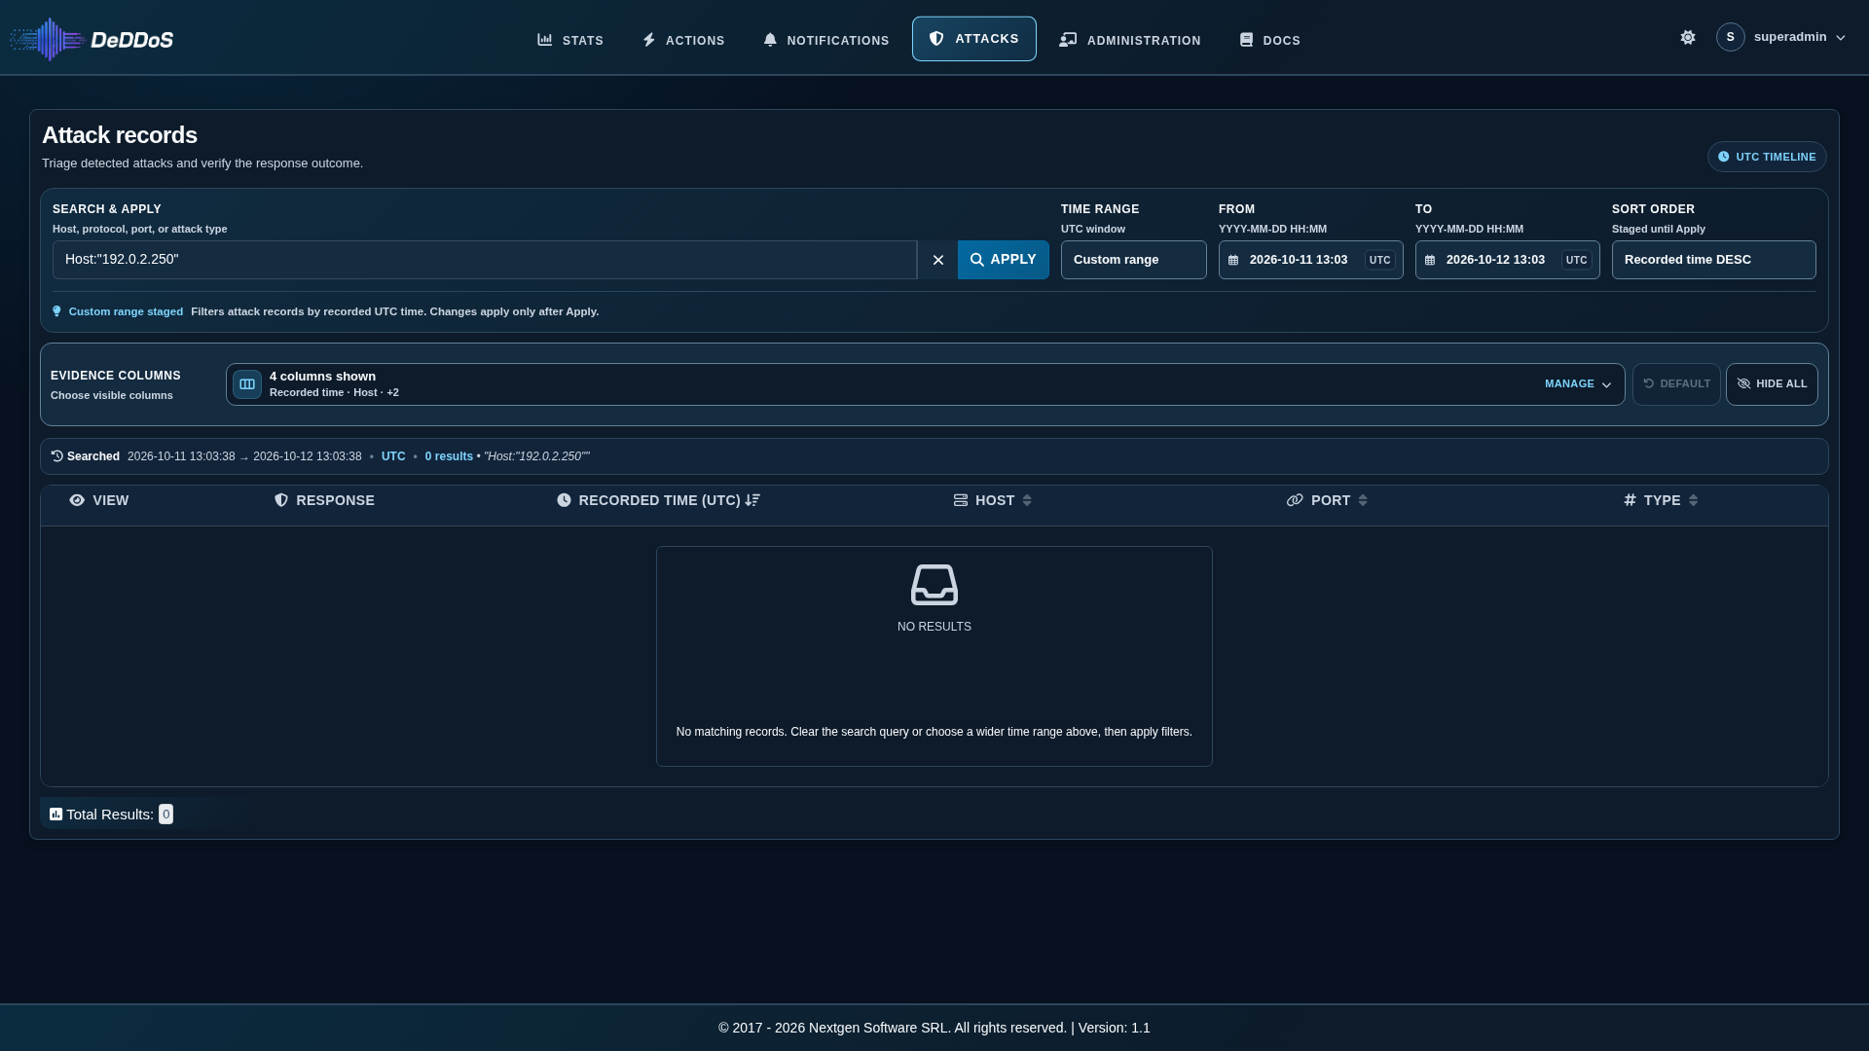Reset columns with Default button
Viewport: 1869px width, 1051px height.
tap(1676, 384)
